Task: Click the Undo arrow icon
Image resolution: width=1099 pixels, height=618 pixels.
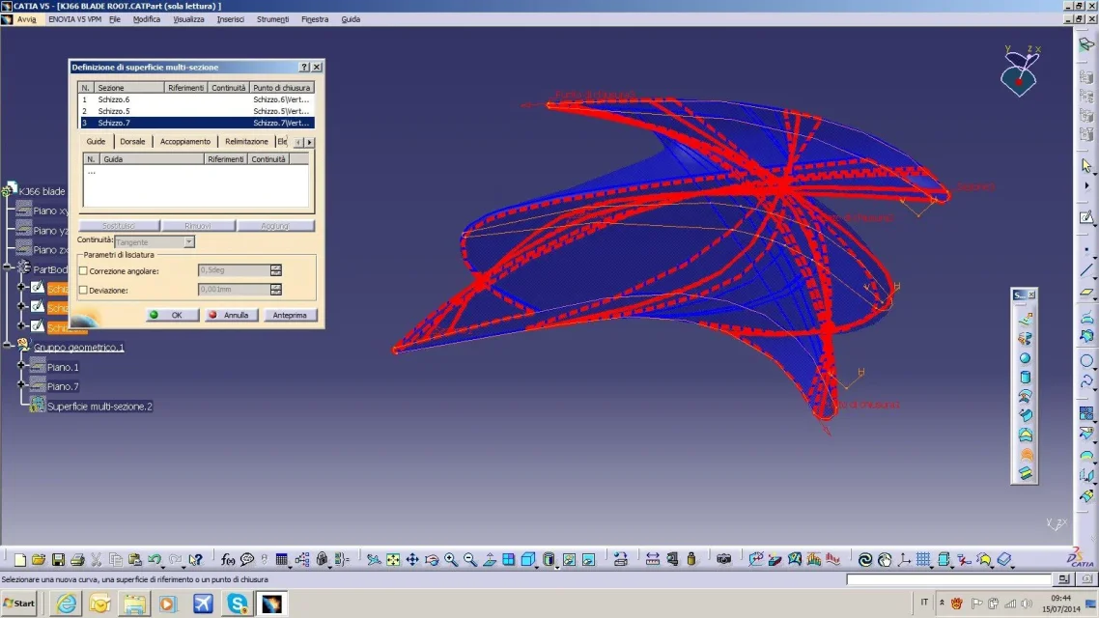Action: click(x=155, y=559)
